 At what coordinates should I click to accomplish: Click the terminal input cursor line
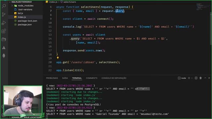point(47,117)
